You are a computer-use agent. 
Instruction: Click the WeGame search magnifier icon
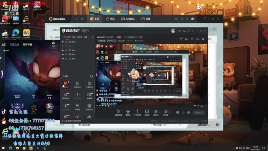pyautogui.click(x=214, y=29)
